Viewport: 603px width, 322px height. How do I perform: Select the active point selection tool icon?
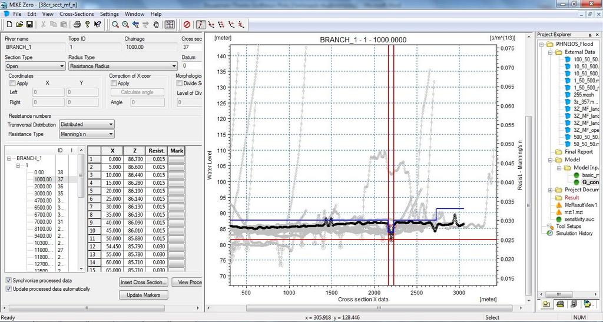pyautogui.click(x=200, y=25)
